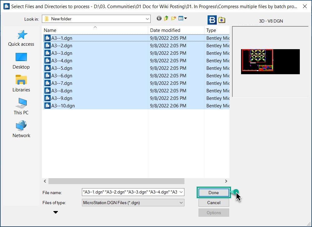The image size is (312, 227).
Task: Select file icon of A3--5.dgn
Action: [47, 68]
